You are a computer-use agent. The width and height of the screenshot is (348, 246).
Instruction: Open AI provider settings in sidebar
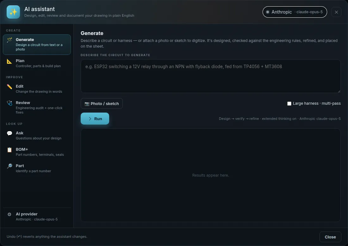(37, 217)
